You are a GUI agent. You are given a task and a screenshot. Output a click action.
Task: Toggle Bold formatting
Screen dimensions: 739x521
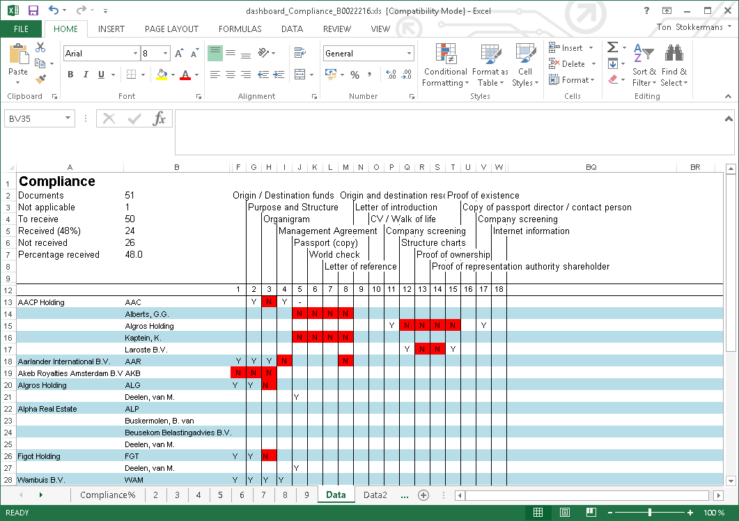point(70,75)
